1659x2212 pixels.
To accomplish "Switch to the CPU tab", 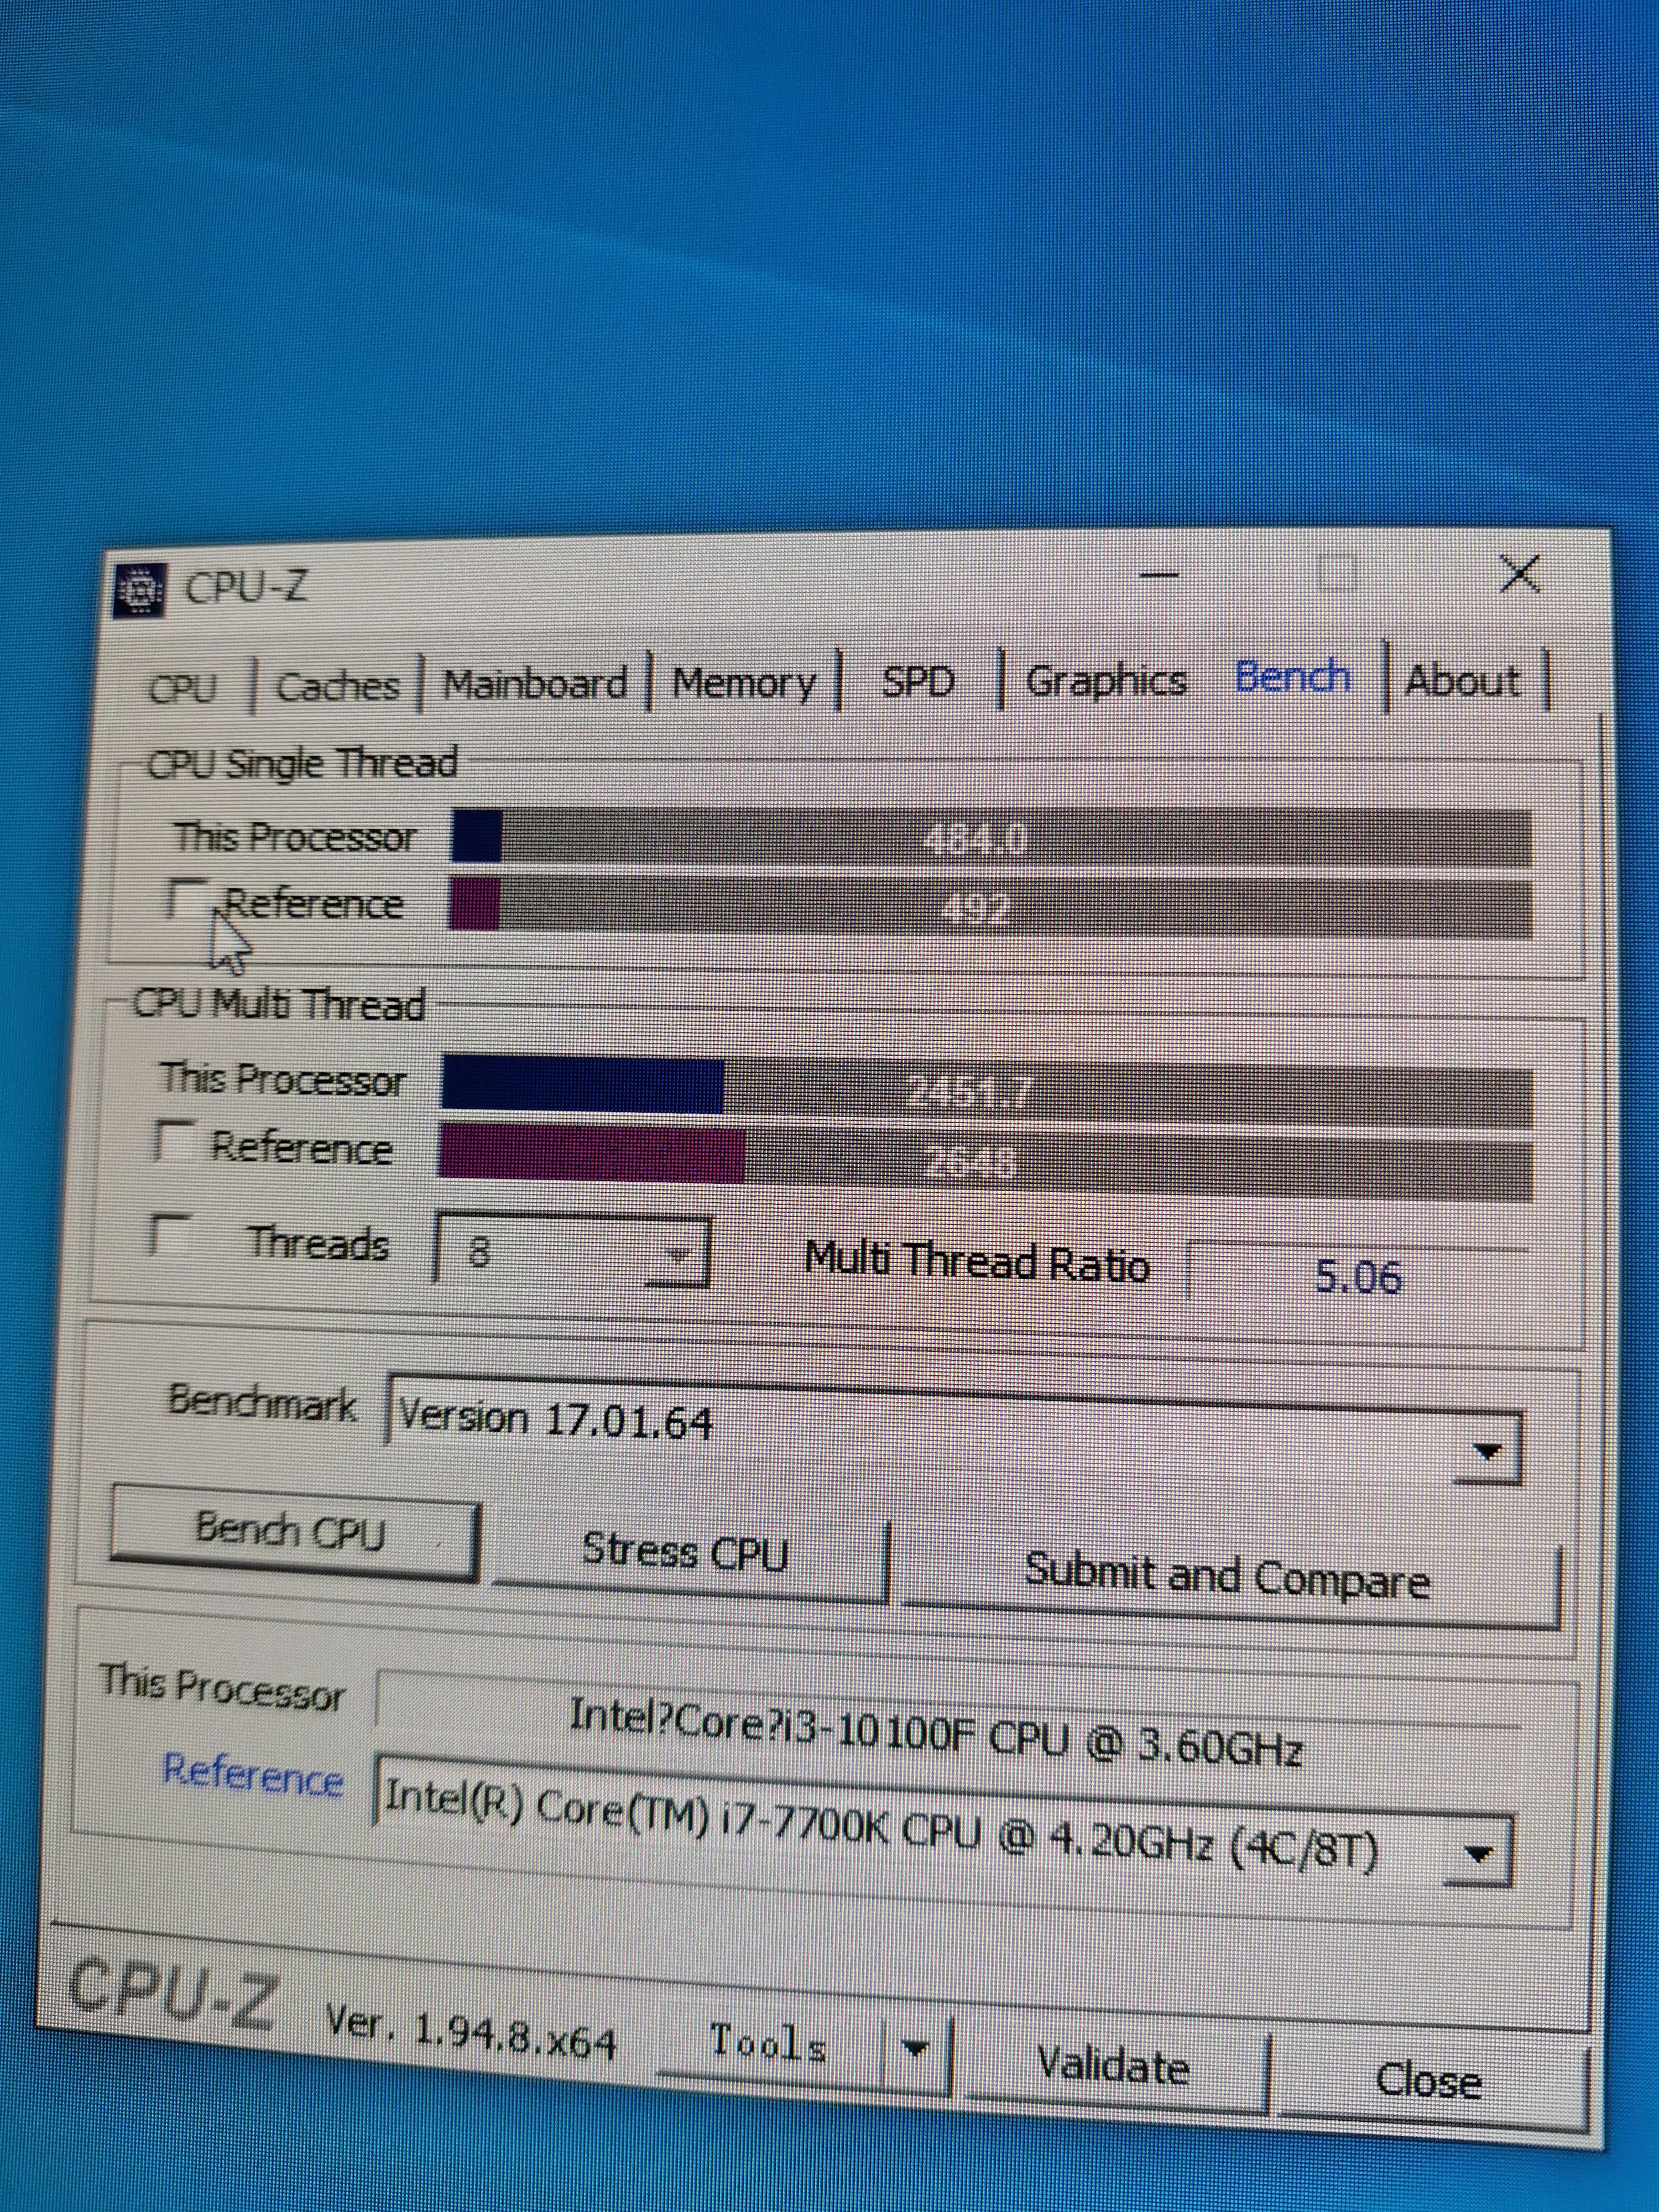I will click(x=184, y=688).
